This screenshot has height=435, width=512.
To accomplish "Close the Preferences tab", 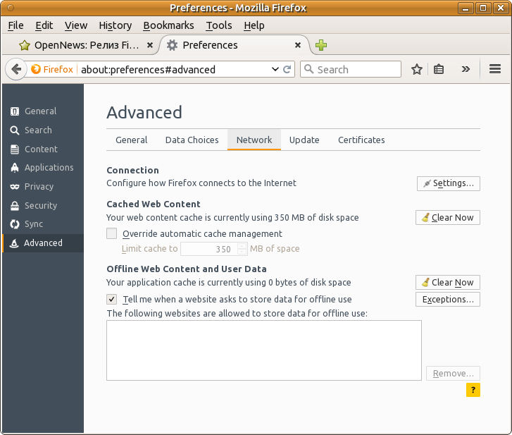I will (x=298, y=45).
